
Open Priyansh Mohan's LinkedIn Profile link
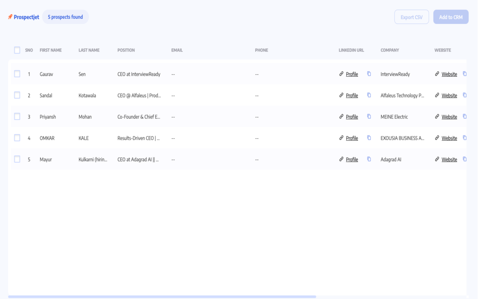click(352, 117)
